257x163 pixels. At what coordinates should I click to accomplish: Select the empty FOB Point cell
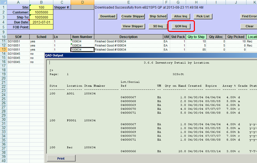(41, 27)
